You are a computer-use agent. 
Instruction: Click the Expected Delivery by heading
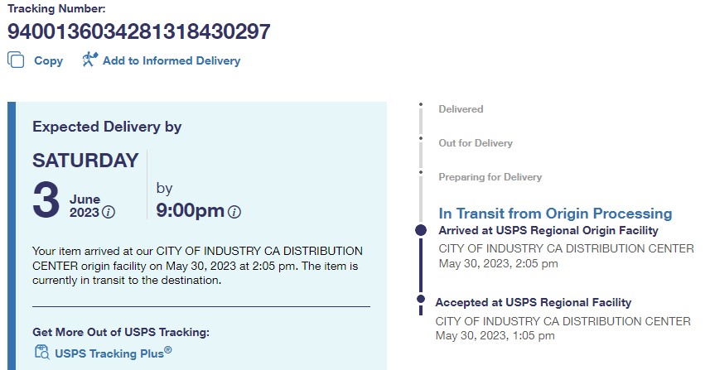[x=107, y=127]
